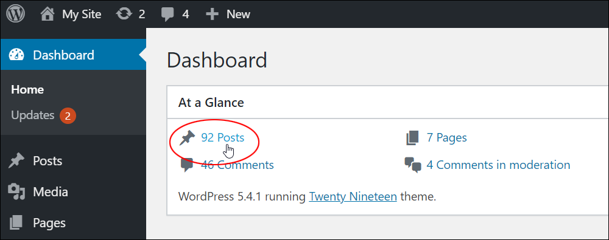Click the WordPress logo icon
This screenshot has width=609, height=240.
click(x=16, y=15)
